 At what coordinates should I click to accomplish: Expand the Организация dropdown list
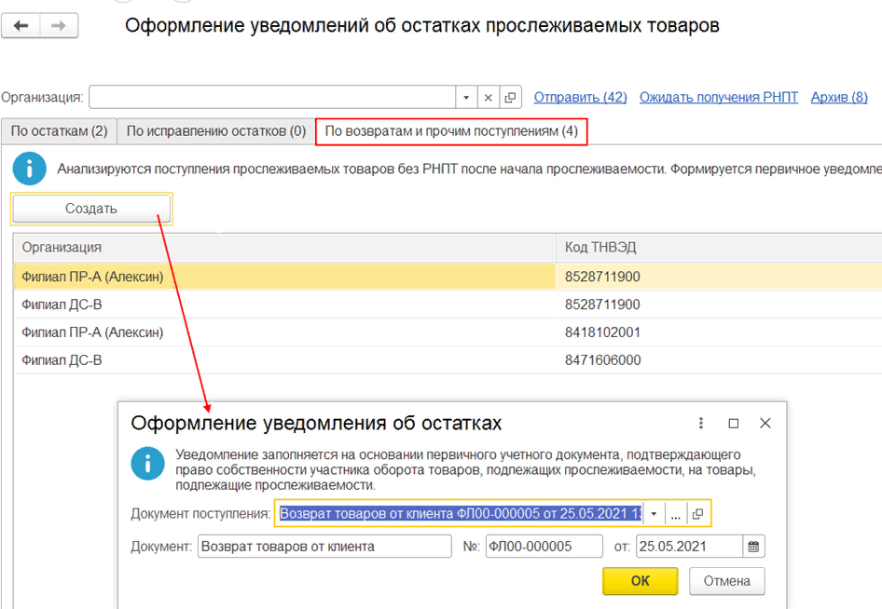pos(466,98)
